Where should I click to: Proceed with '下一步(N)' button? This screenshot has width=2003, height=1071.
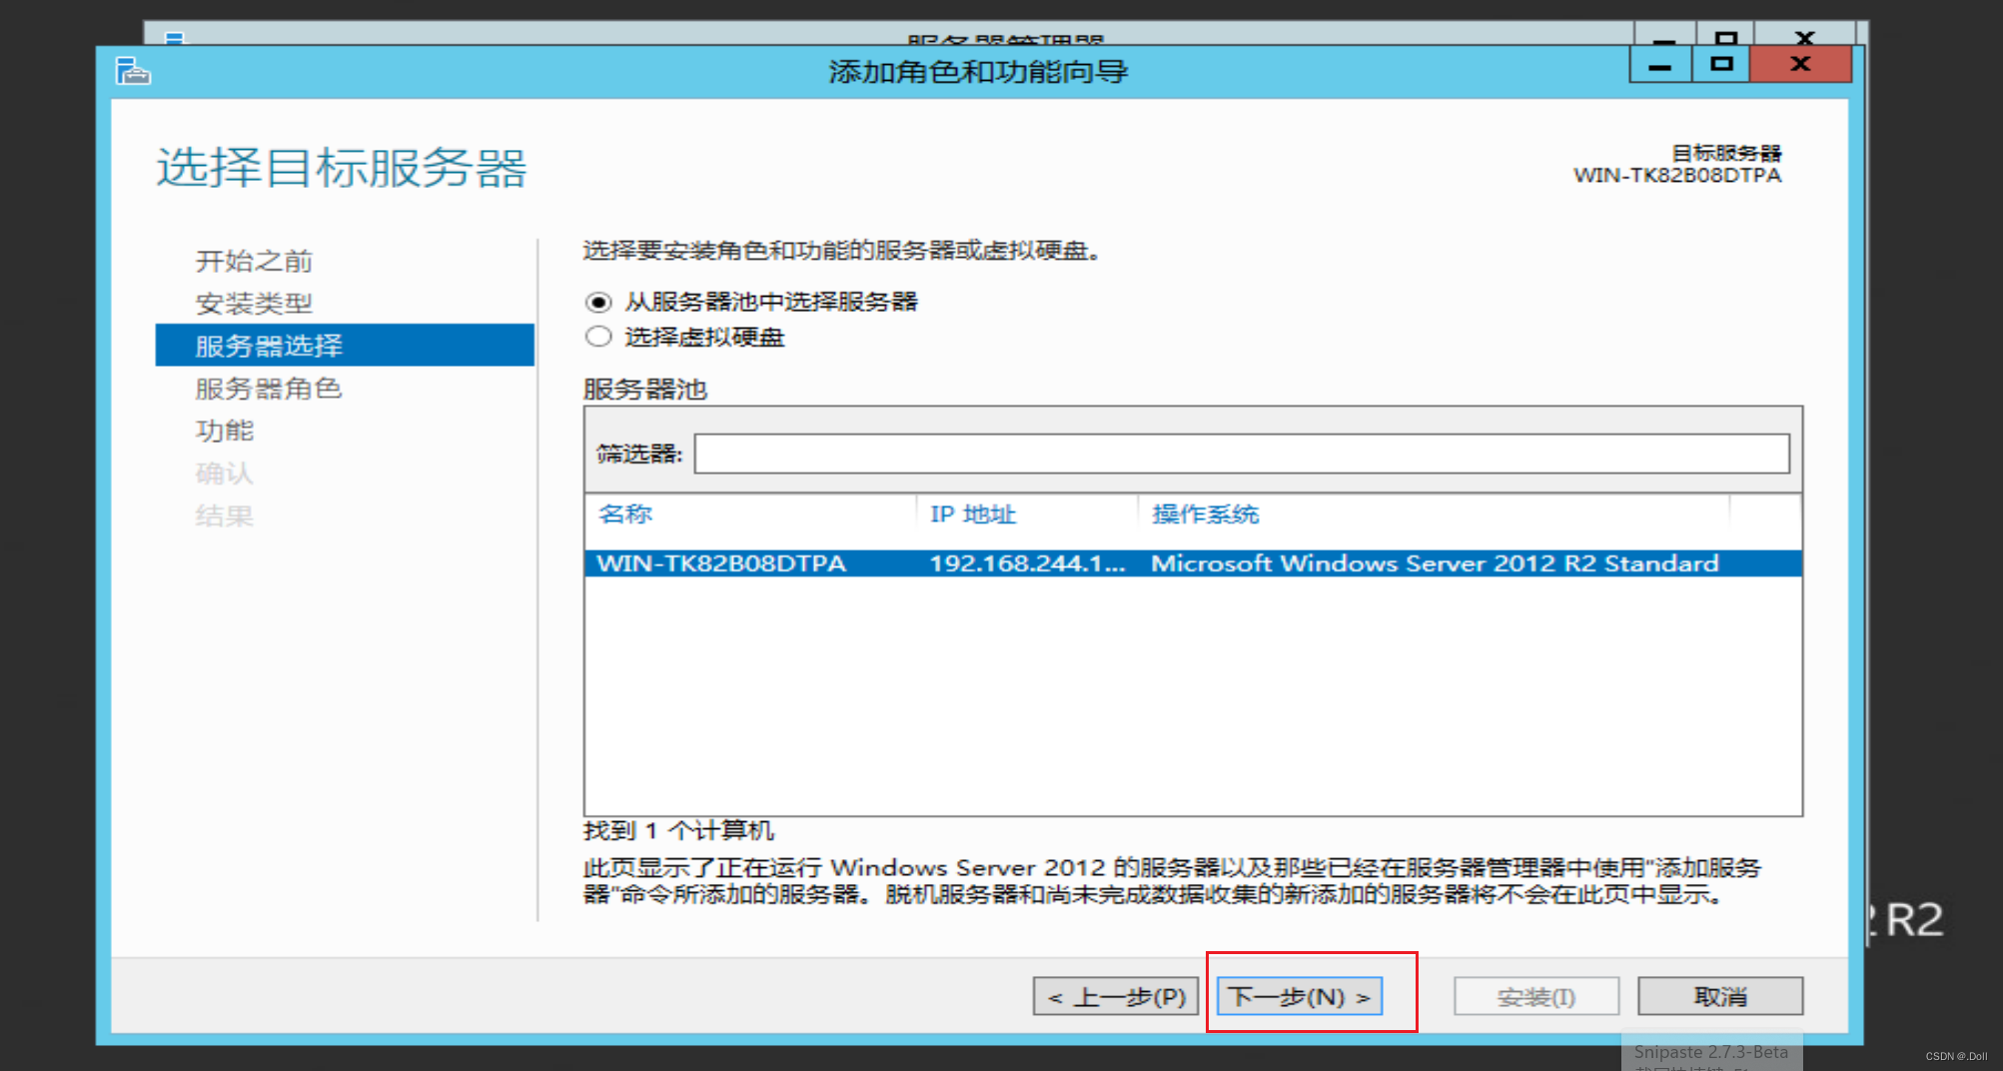coord(1300,996)
